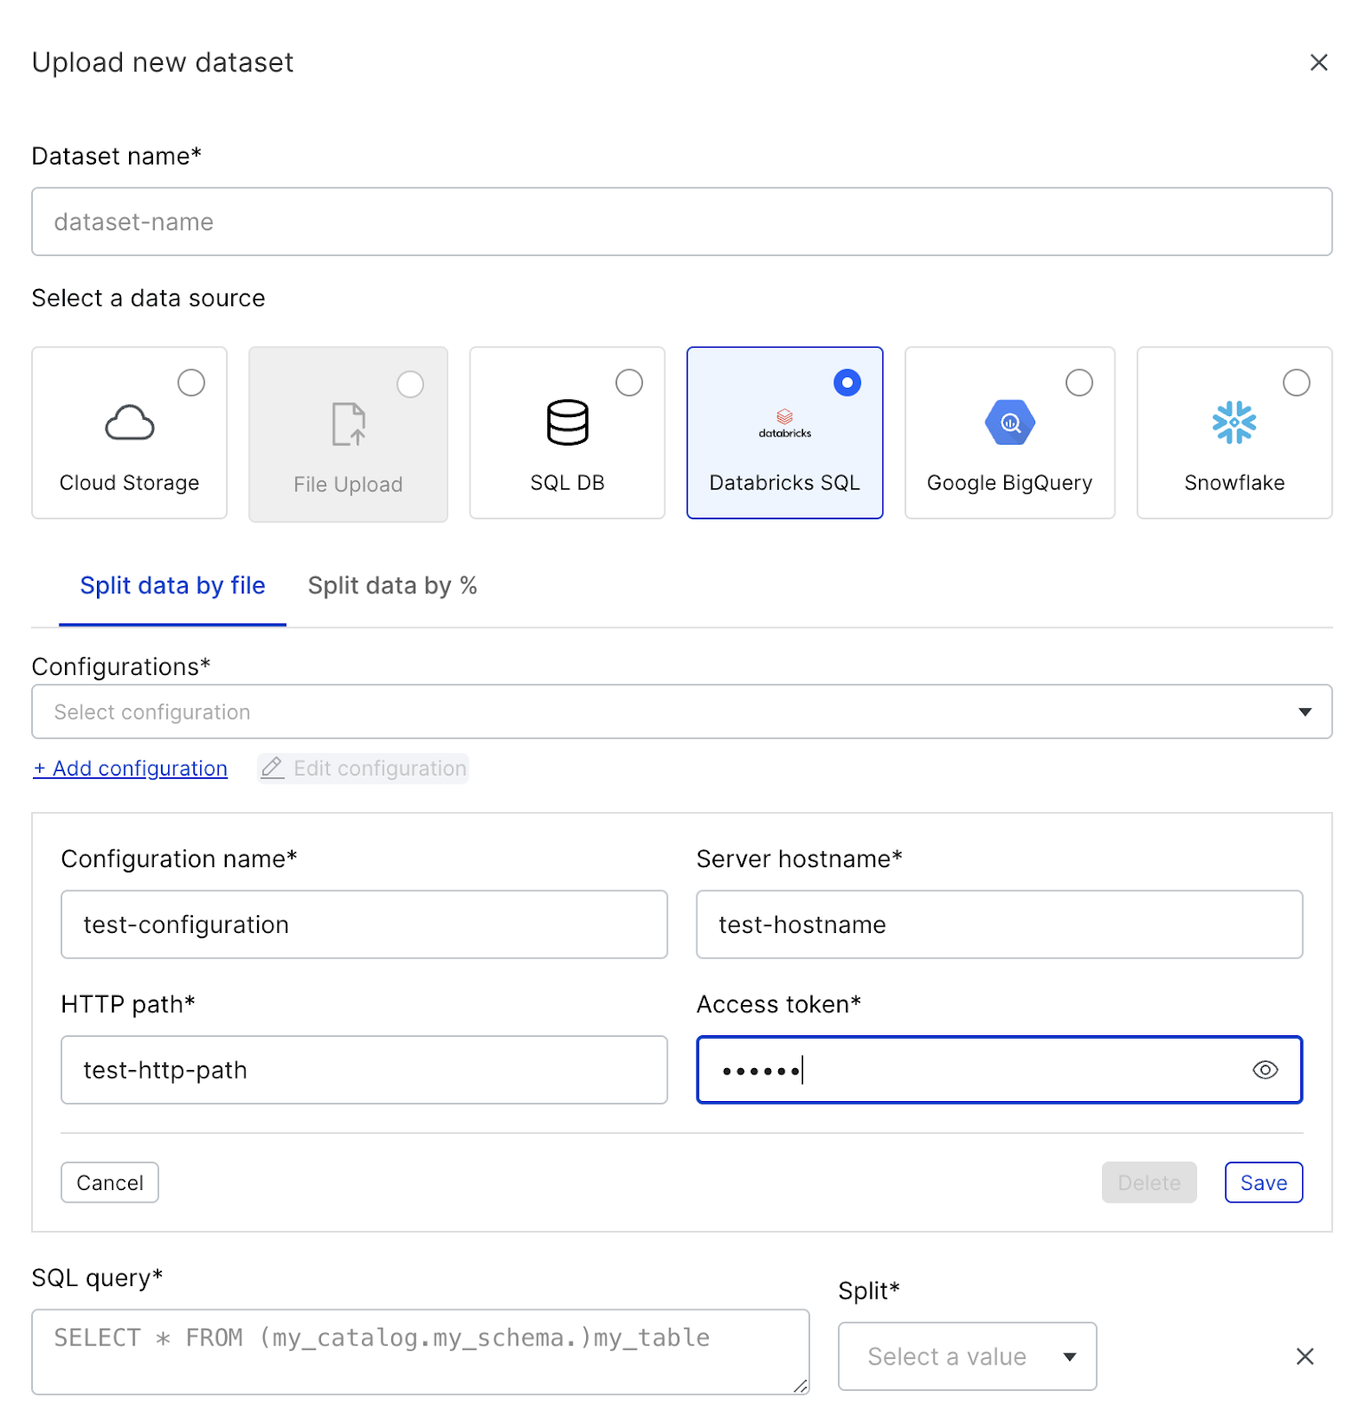Click the SQL DB database icon
1359x1423 pixels.
[x=567, y=422]
